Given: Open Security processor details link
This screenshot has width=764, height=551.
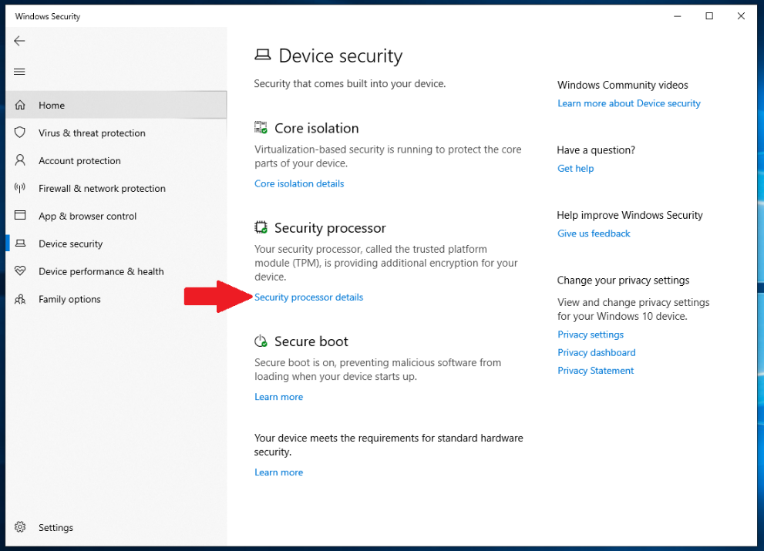Looking at the screenshot, I should point(308,297).
